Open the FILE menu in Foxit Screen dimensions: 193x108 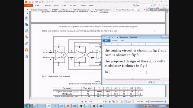point(28,5)
